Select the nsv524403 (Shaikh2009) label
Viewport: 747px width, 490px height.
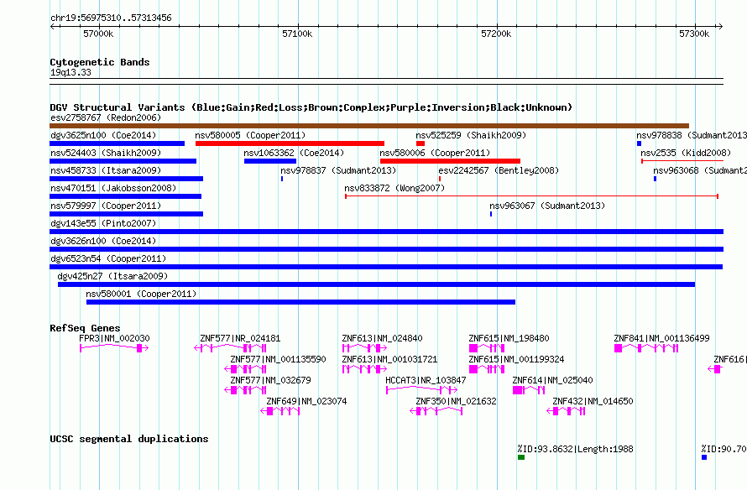point(106,153)
